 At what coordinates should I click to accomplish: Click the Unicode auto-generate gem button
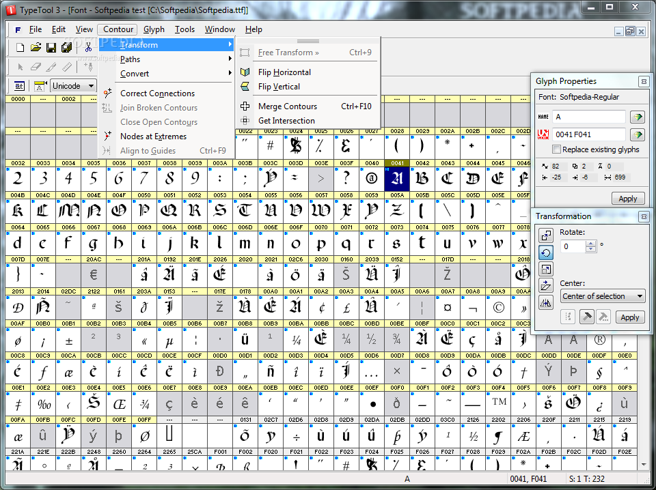[638, 135]
